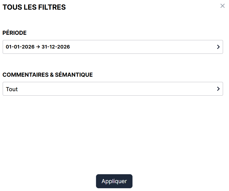
Task: Select the Tout value text
Action: 12,89
